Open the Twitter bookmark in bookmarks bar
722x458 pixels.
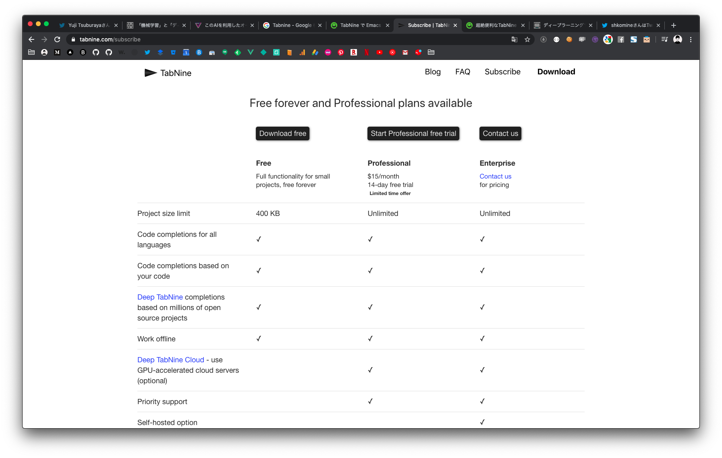(147, 52)
